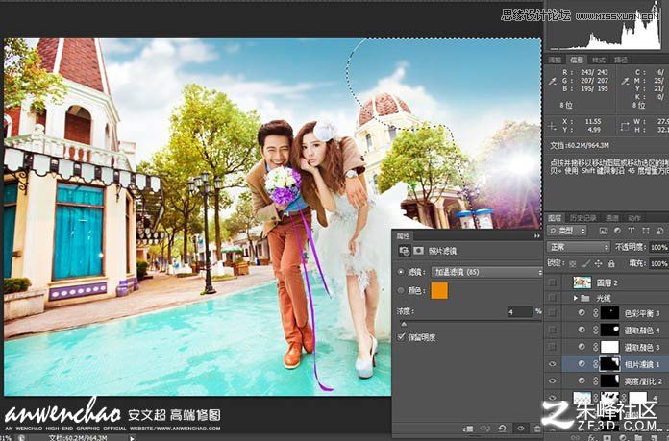The width and height of the screenshot is (669, 441).
Task: Click lock transparent pixels icon
Action: pos(573,264)
